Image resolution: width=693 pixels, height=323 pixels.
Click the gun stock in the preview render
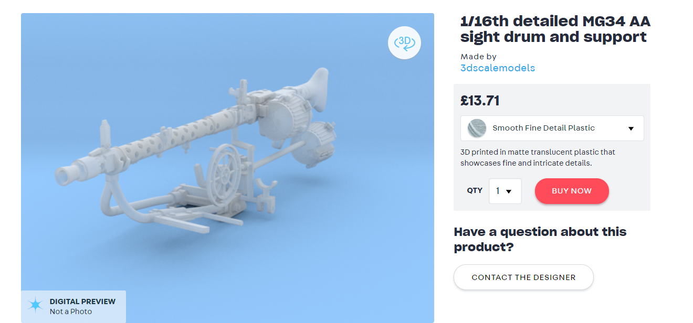(317, 87)
